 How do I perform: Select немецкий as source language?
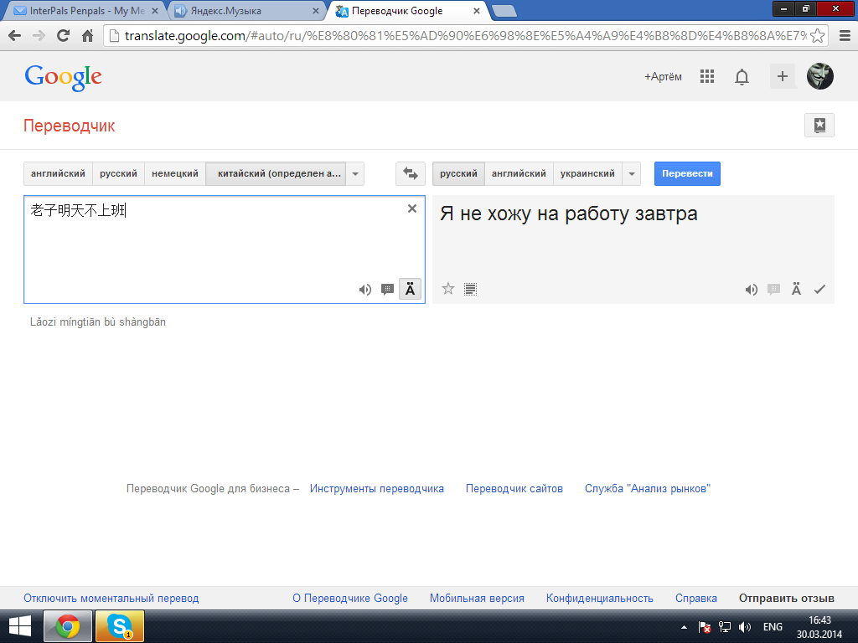tap(175, 174)
